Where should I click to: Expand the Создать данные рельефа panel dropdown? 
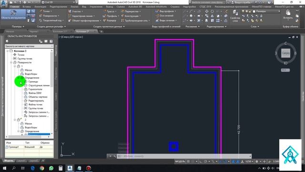coord(51,26)
